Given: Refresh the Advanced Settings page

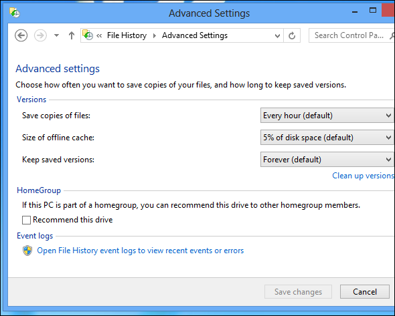Looking at the screenshot, I should (292, 35).
